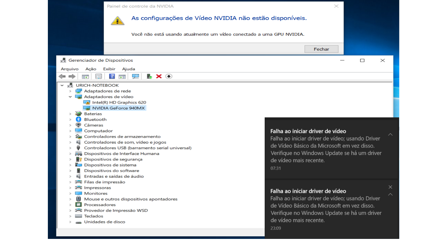Image resolution: width=433 pixels, height=243 pixels.
Task: Open the Exibir menu
Action: pyautogui.click(x=109, y=69)
